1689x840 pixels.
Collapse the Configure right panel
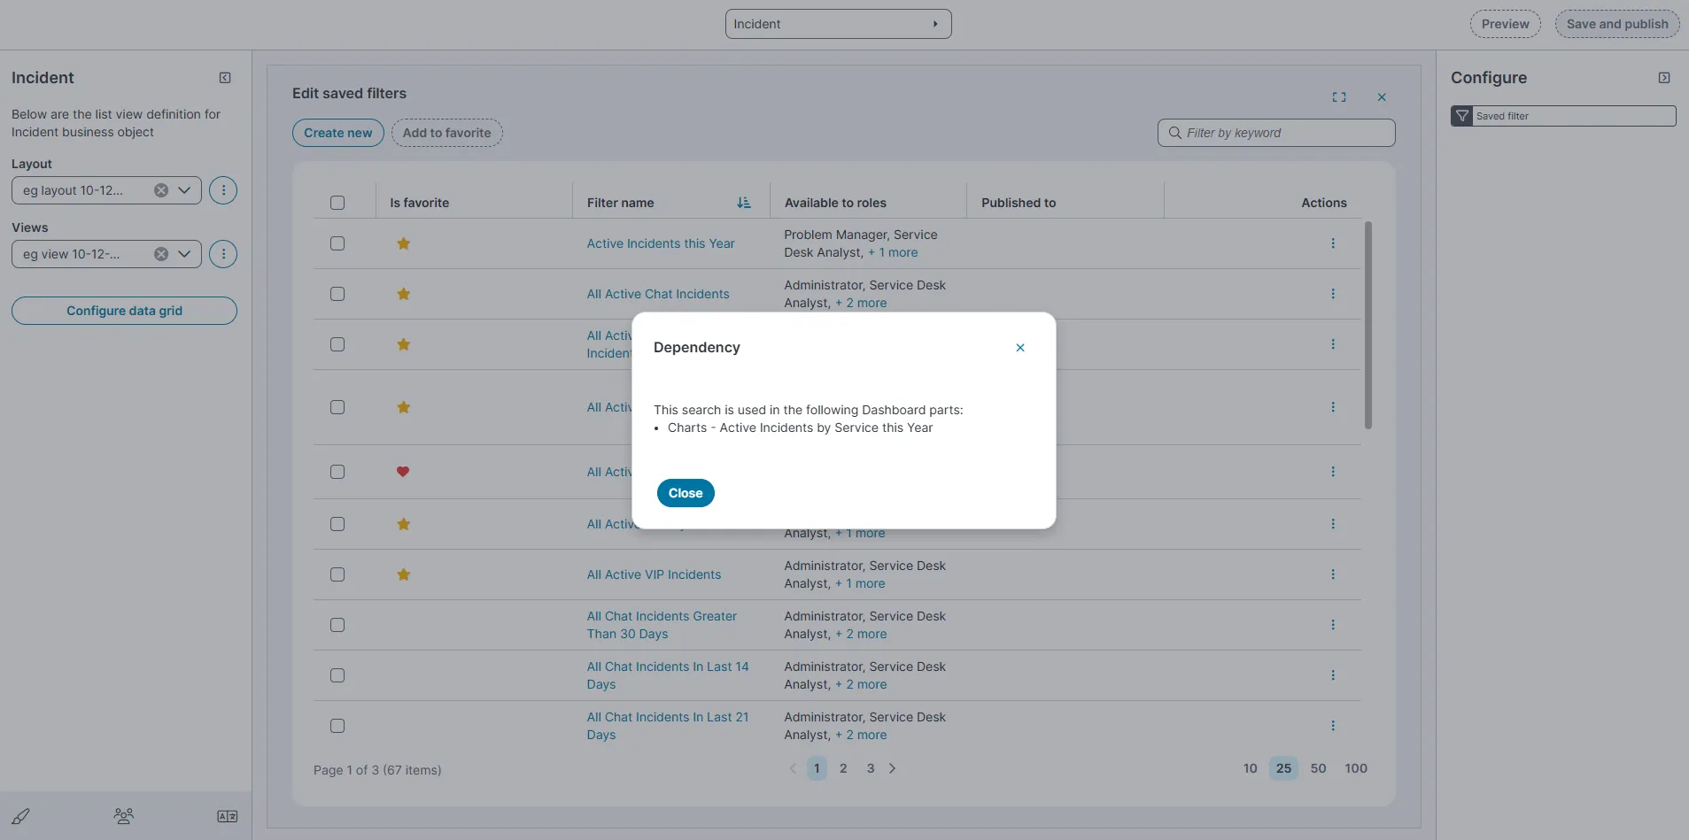[1664, 78]
